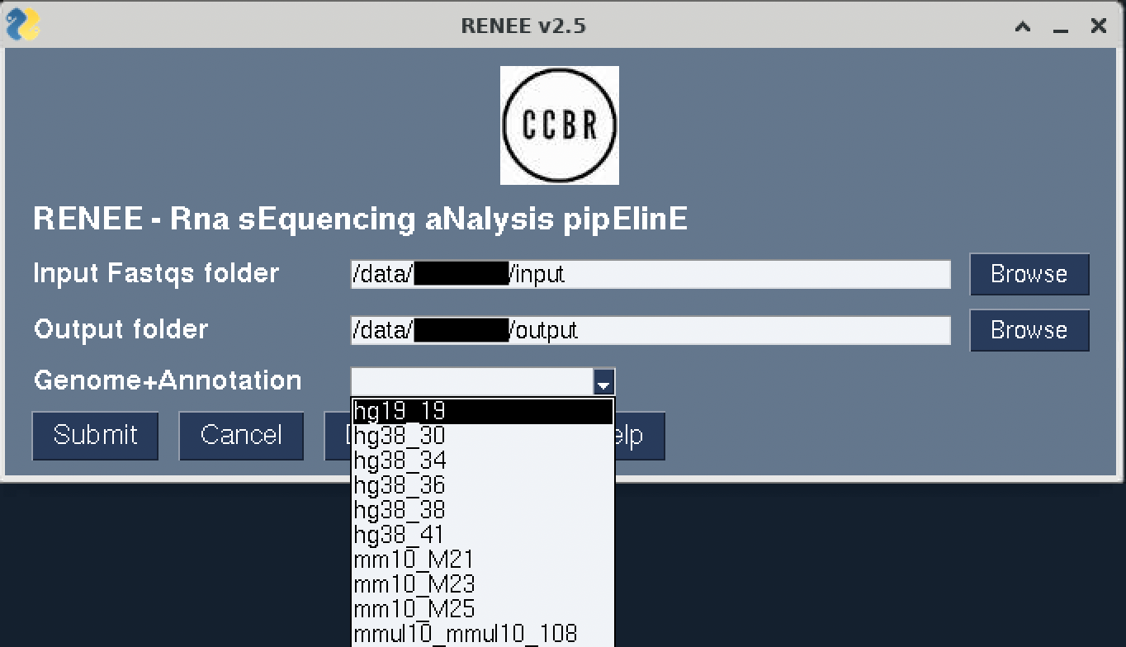Choose mm10_M25 from the list
Screen dimensions: 1126x647
coord(483,609)
